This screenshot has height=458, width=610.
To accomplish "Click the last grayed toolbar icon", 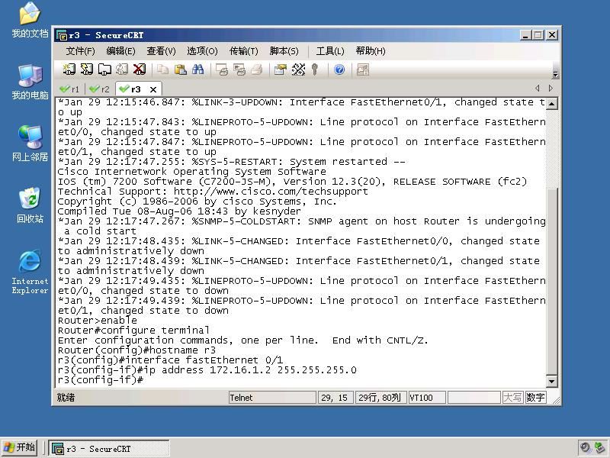I will pos(363,69).
